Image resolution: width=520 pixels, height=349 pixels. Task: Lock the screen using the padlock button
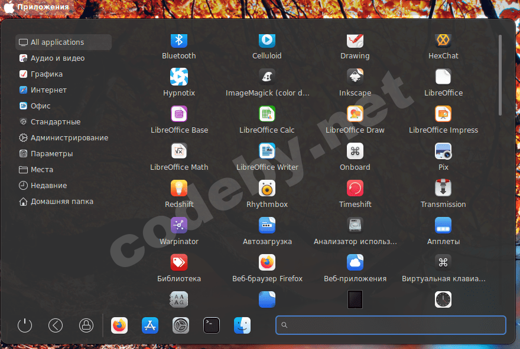[x=86, y=325]
